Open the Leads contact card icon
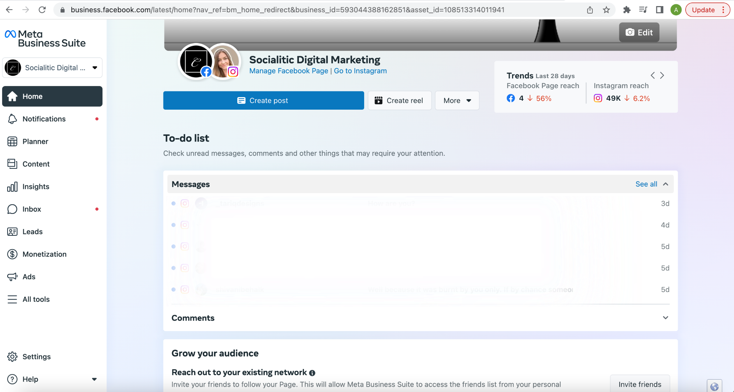 click(x=12, y=232)
